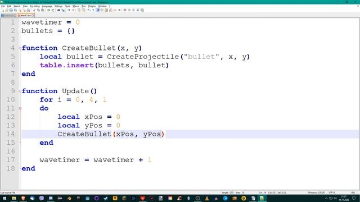Toggle synchronized horizontal scrolling

(83, 10)
